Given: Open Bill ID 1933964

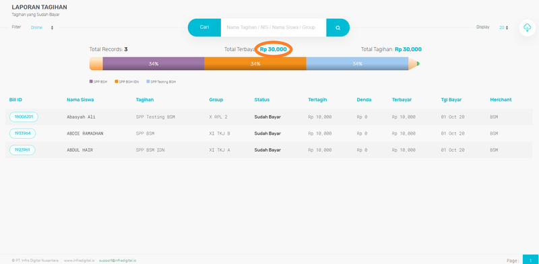Looking at the screenshot, I should coord(22,133).
